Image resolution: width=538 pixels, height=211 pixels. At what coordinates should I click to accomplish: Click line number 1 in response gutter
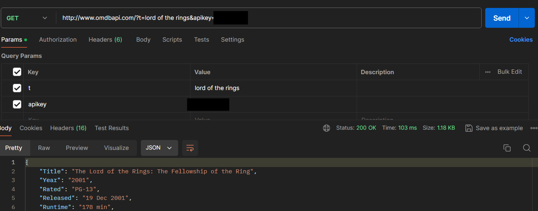coord(13,162)
